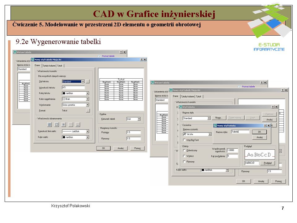Click OK in the Nowy styl tekstu dialog
Viewport: 297px width, 223px height.
coord(260,132)
